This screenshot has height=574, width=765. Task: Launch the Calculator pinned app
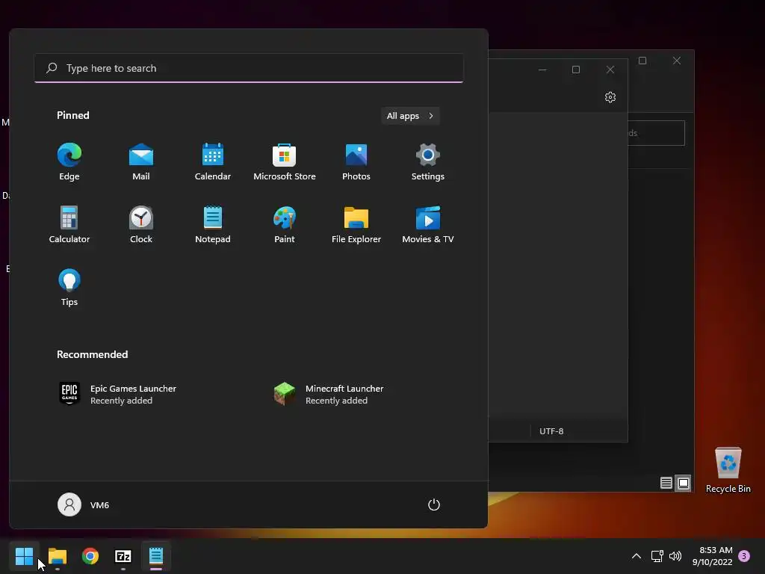coord(69,224)
